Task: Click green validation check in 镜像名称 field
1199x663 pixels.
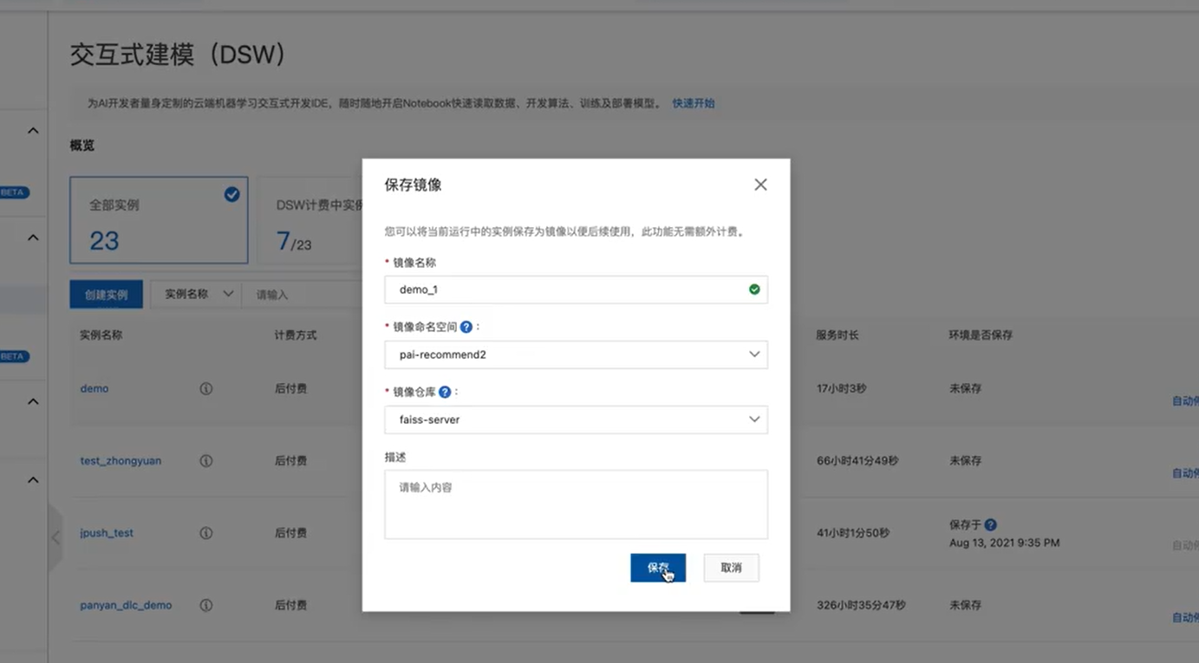Action: click(753, 289)
